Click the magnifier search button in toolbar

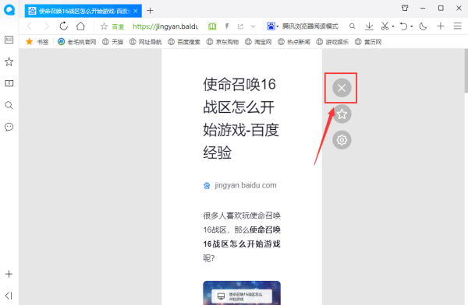[353, 26]
